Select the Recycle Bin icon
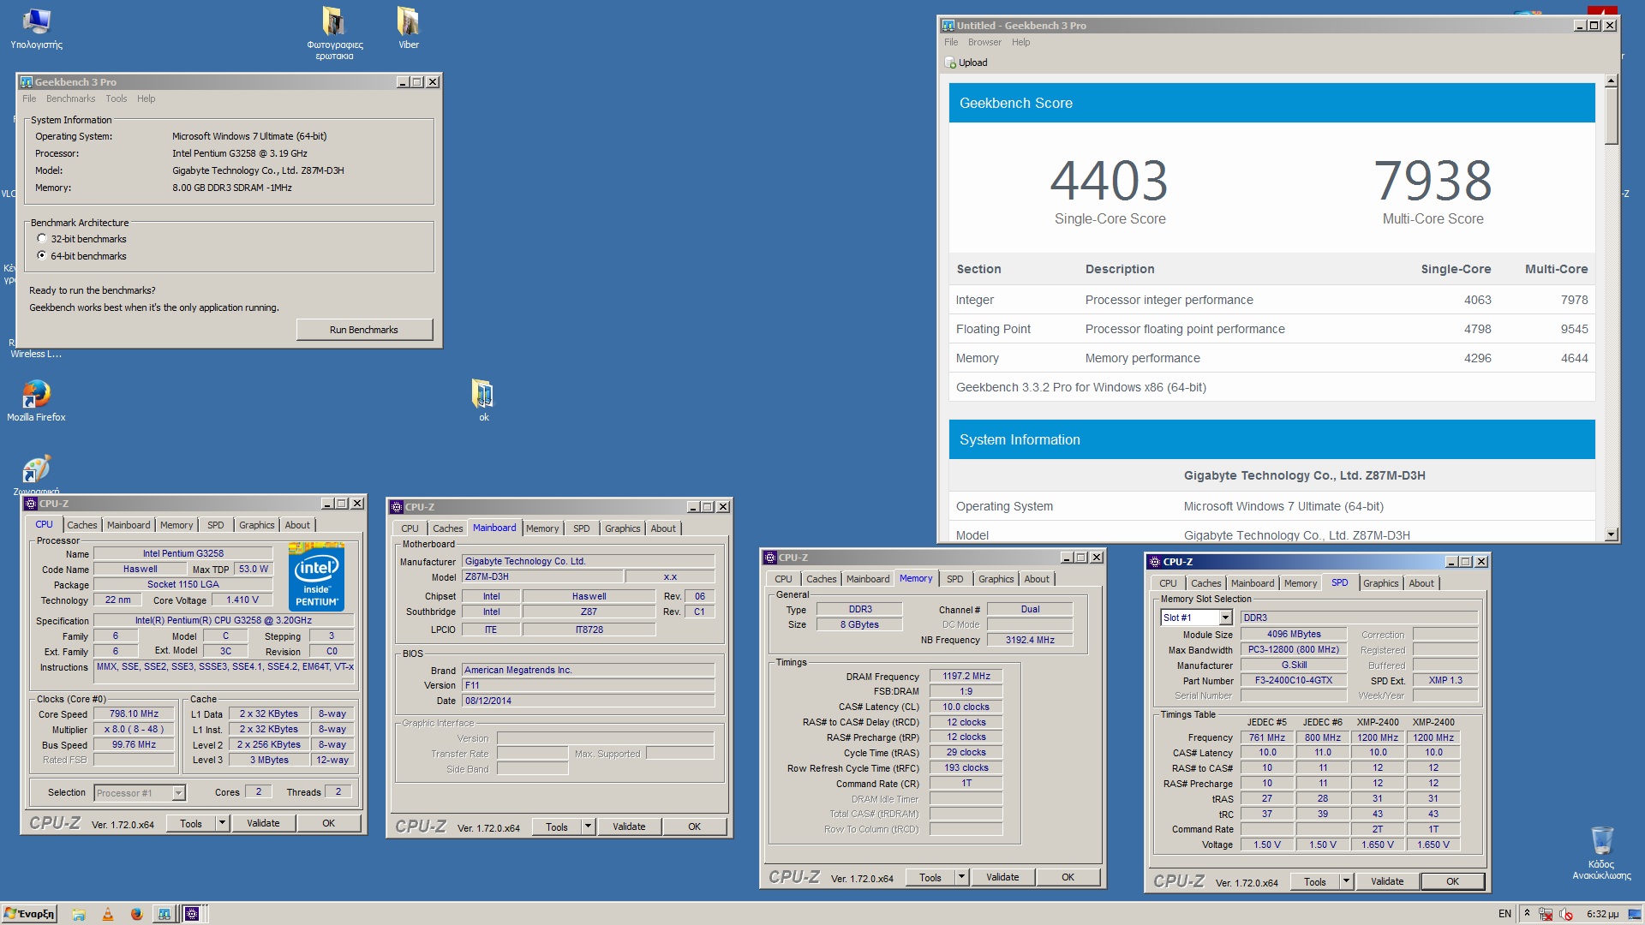1645x925 pixels. [1601, 852]
